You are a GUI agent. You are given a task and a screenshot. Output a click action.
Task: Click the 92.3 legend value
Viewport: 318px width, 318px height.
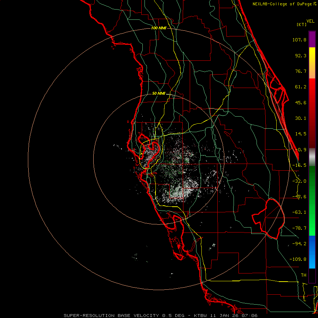[x=301, y=55]
